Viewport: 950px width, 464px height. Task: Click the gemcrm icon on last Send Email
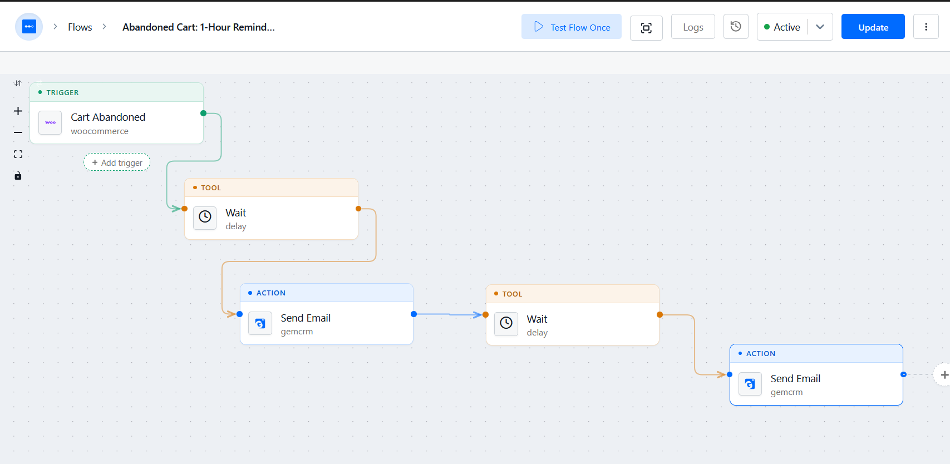750,384
